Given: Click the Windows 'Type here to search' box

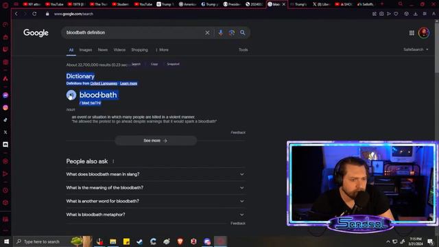Looking at the screenshot, I should pos(52,242).
